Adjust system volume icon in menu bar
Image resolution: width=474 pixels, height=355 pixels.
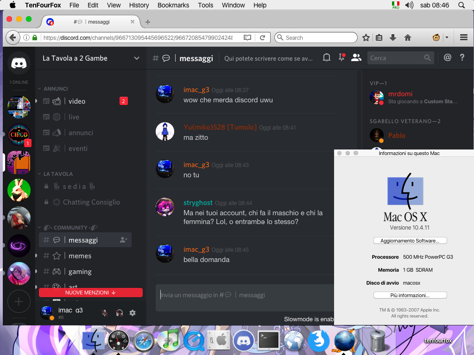click(409, 5)
